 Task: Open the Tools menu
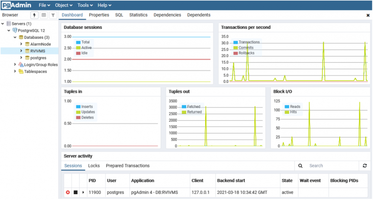coord(85,5)
